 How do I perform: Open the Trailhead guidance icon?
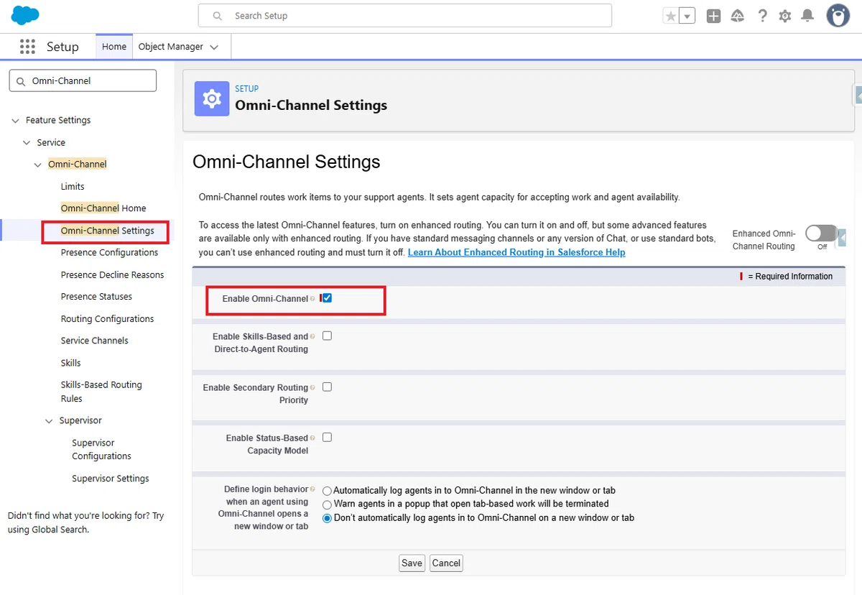coord(738,16)
